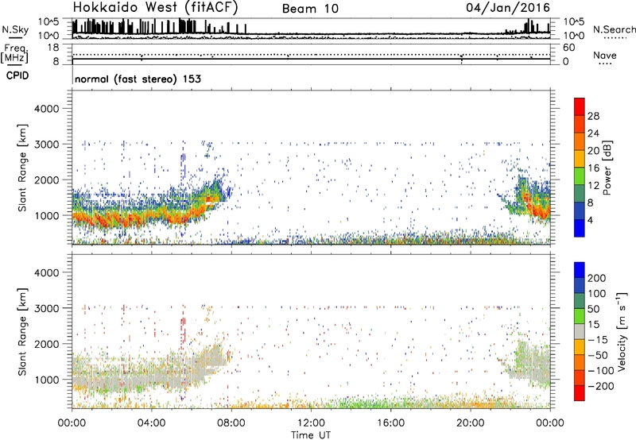This screenshot has width=636, height=440.
Task: Pick the light green power colorbar segment
Action: (580, 176)
